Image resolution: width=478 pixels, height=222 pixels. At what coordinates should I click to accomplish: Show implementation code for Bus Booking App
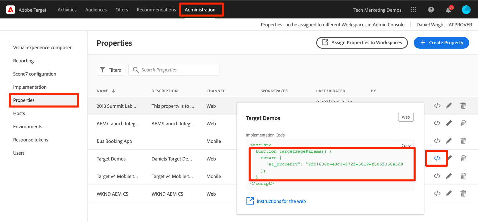pyautogui.click(x=437, y=141)
